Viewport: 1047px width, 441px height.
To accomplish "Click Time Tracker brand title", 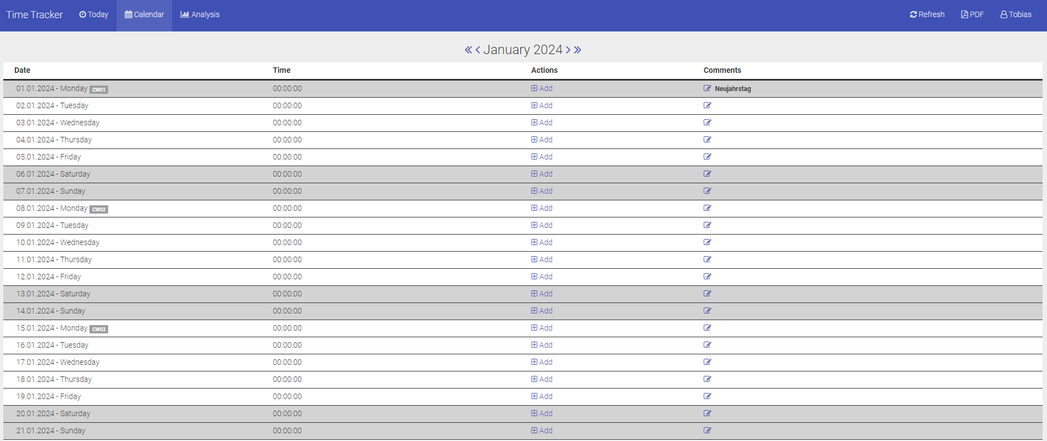I will pyautogui.click(x=35, y=15).
